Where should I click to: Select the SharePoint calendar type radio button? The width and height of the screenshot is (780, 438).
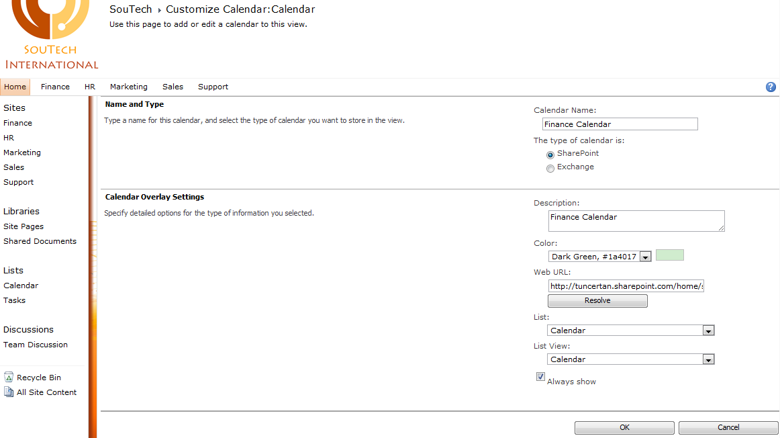coord(550,155)
